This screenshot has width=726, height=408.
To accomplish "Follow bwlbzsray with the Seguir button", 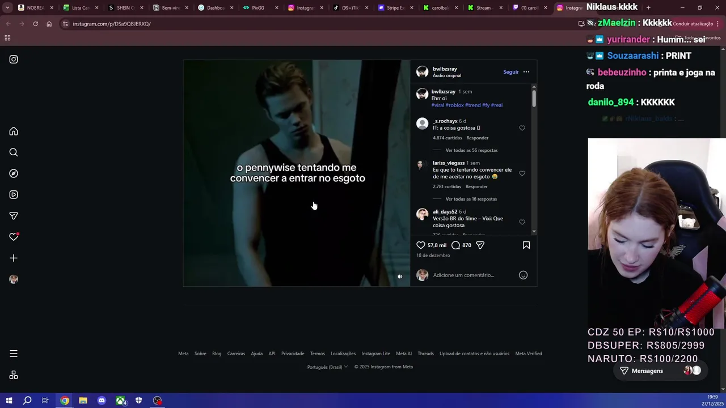I will 510,72.
